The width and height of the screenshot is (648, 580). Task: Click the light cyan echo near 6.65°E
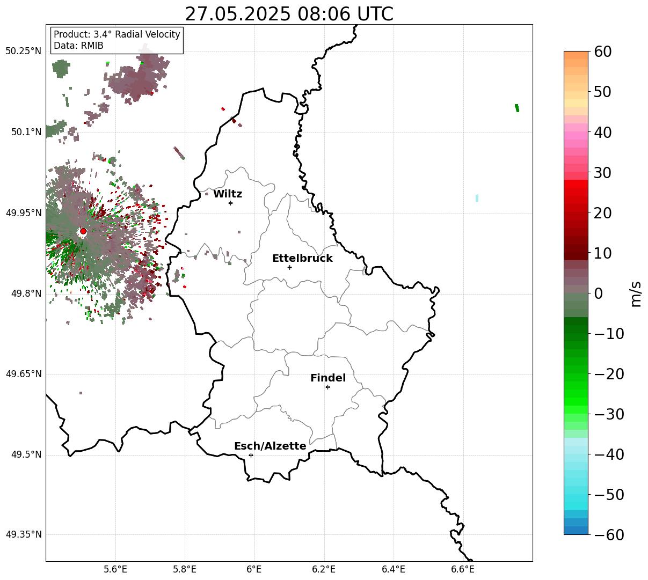(477, 198)
